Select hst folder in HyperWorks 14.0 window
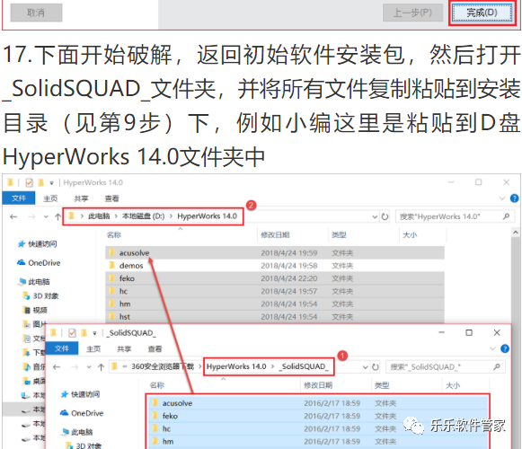This screenshot has width=522, height=449. 275,316
